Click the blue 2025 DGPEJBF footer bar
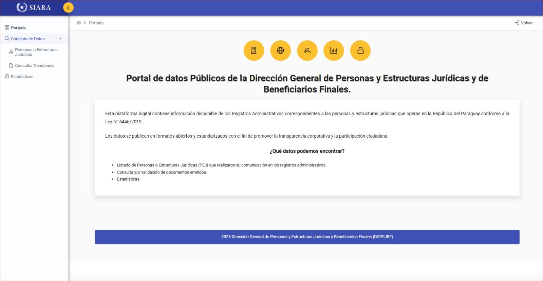543x281 pixels. (307, 237)
